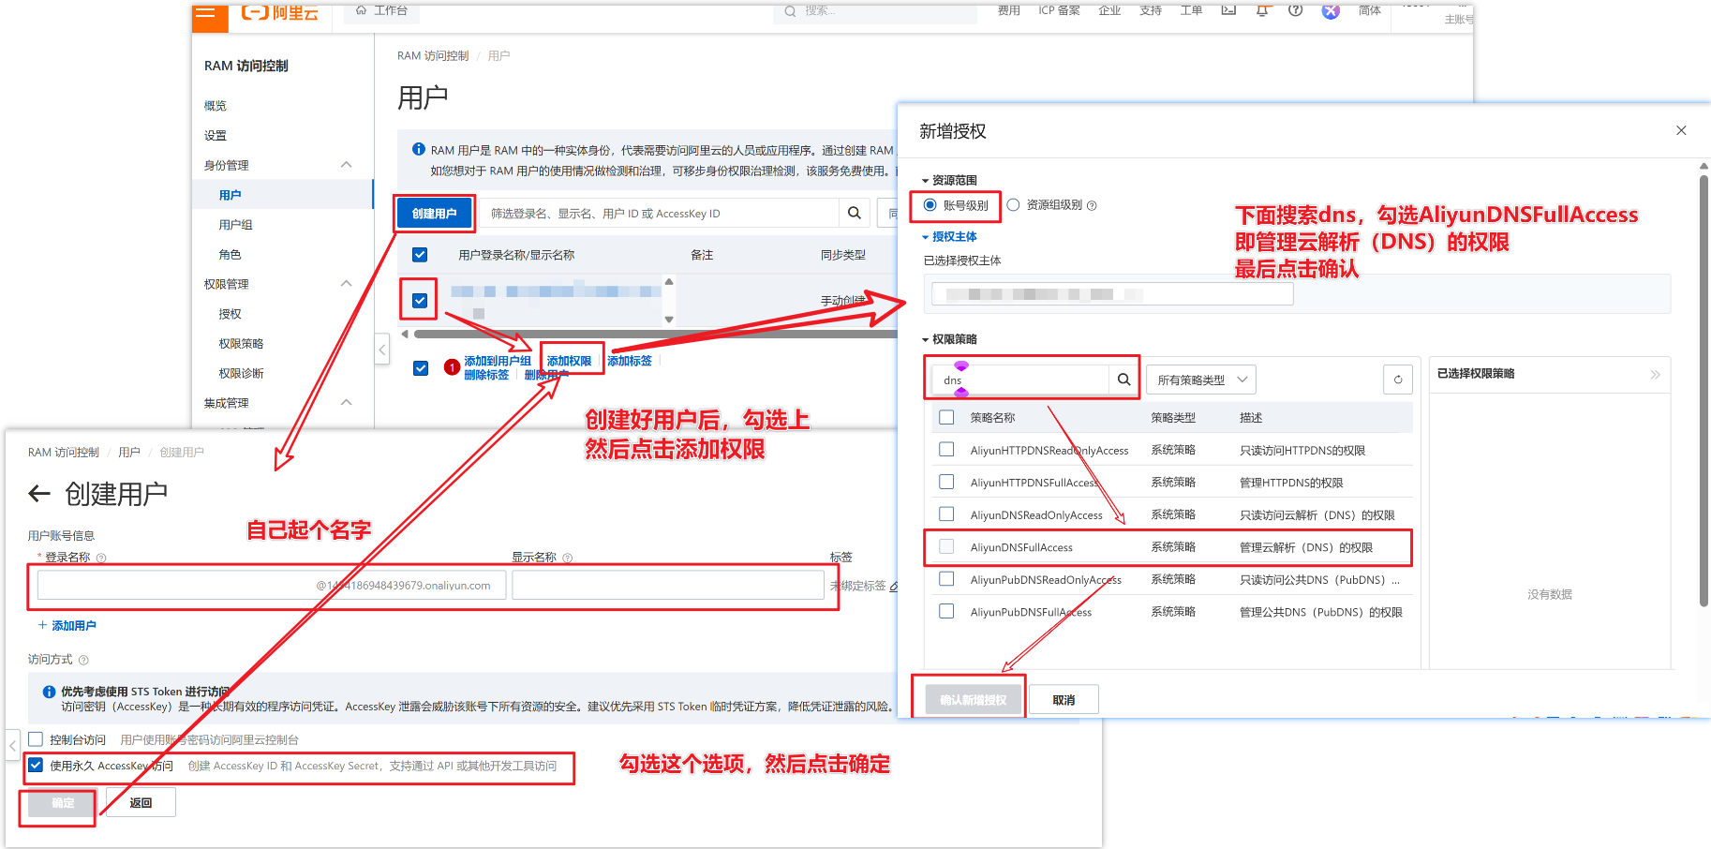Check the AliyunDNSFullAccess policy checkbox

click(946, 546)
